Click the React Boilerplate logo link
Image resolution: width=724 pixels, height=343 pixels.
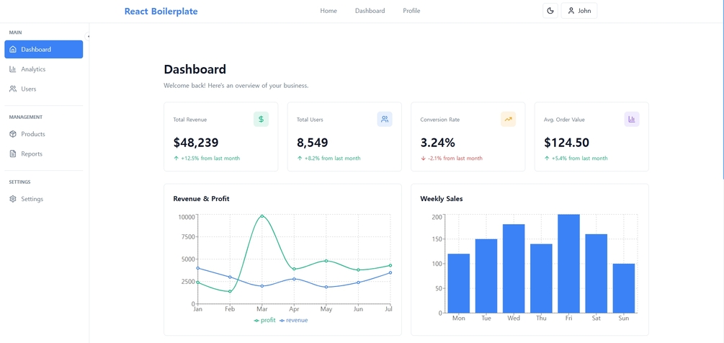pyautogui.click(x=161, y=11)
